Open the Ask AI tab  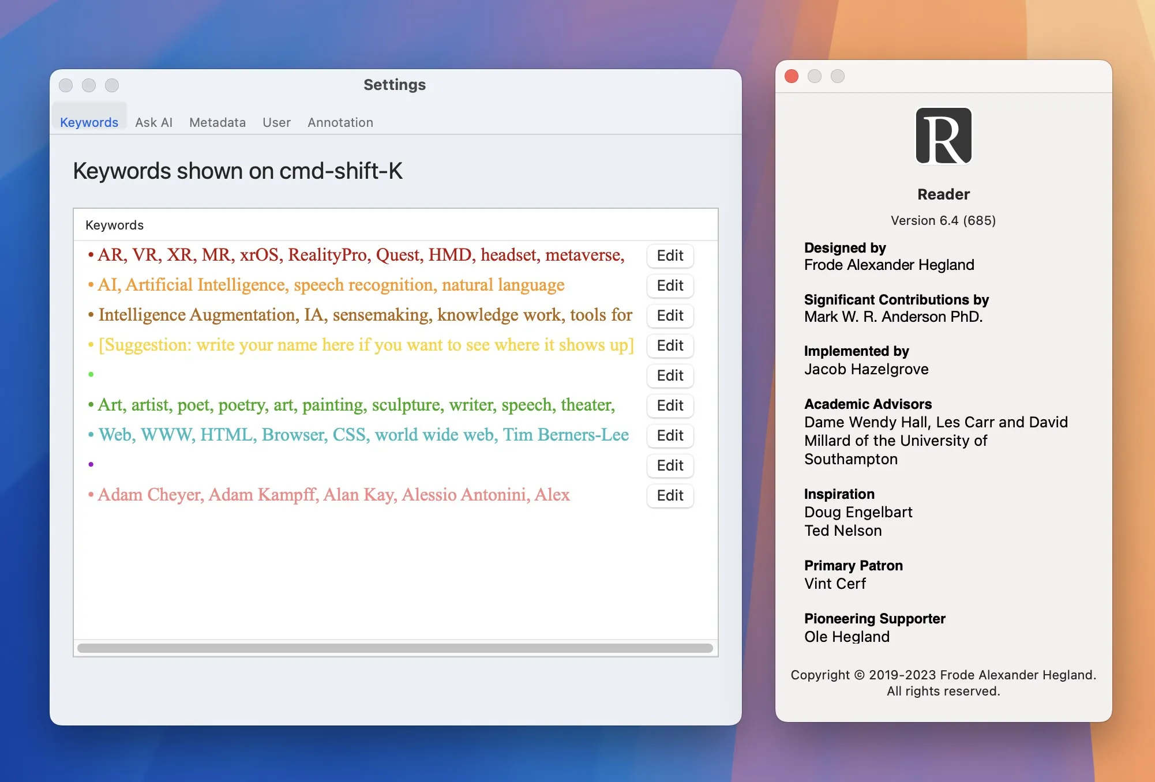(x=153, y=122)
